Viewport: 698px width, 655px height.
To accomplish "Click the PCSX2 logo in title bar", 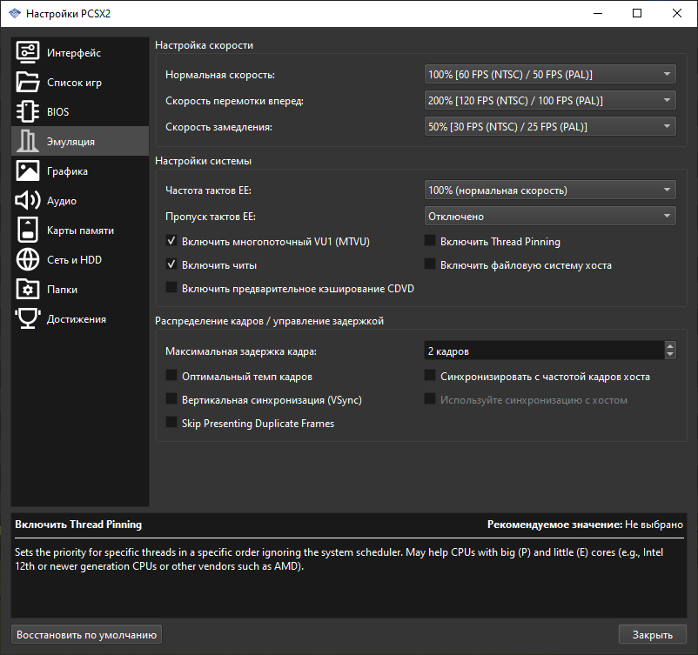I will point(14,13).
